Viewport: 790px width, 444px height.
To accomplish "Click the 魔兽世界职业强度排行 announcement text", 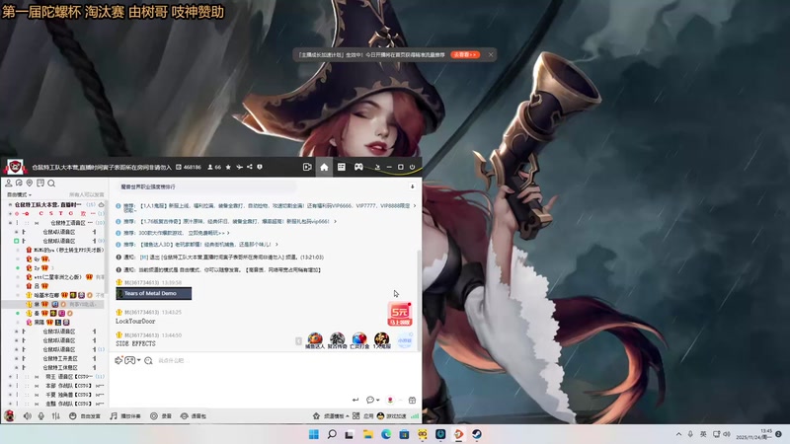I will click(148, 186).
